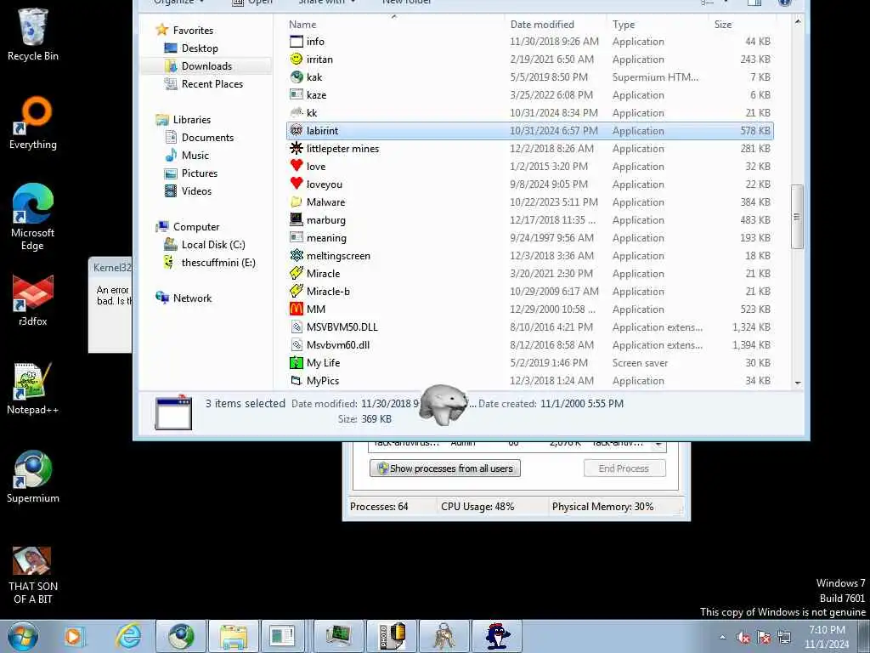Click the file list scrollbar thumb
This screenshot has width=870, height=653.
pos(797,217)
